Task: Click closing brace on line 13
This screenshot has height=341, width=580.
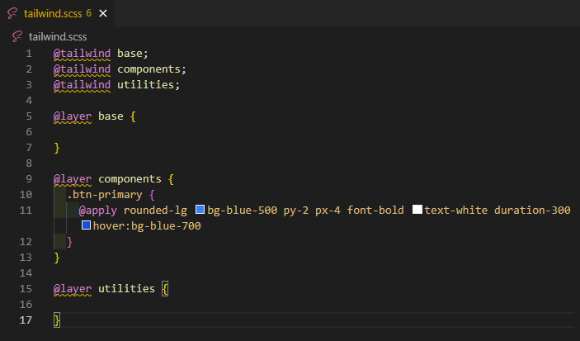Action: [x=57, y=258]
